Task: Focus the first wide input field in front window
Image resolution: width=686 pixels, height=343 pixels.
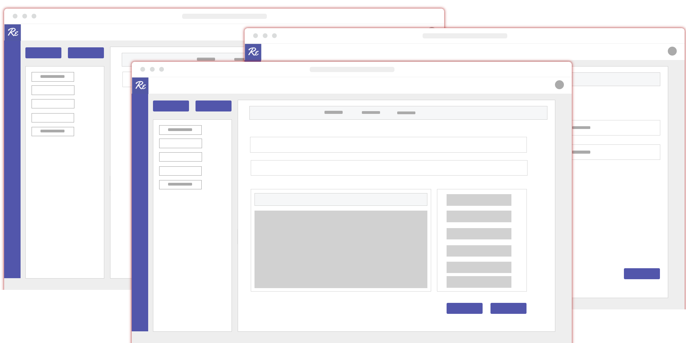Action: pos(388,145)
